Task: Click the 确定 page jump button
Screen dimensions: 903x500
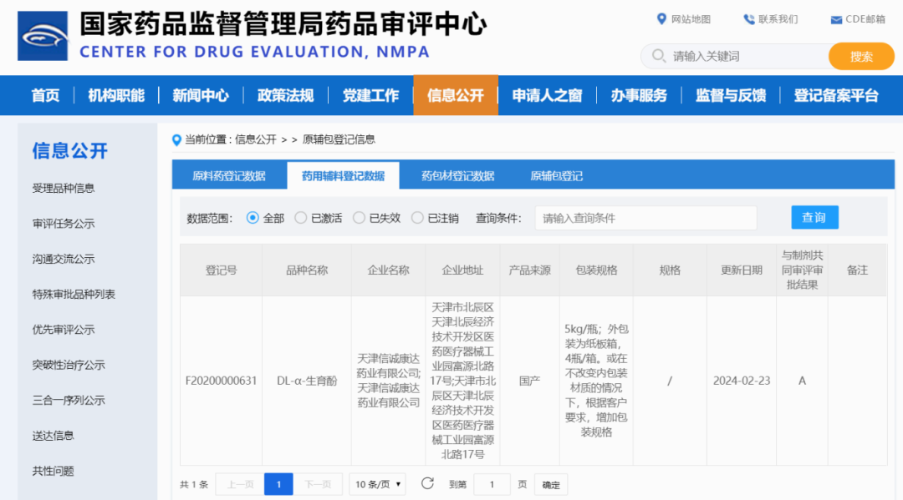Action: click(x=550, y=484)
